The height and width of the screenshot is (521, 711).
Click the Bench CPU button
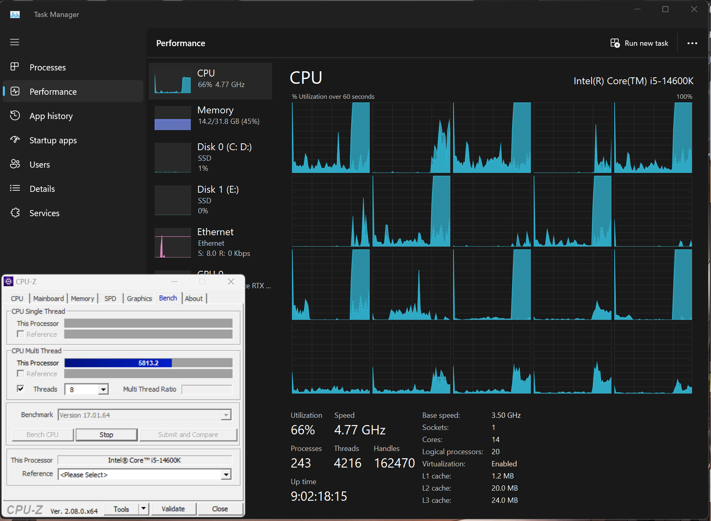pyautogui.click(x=43, y=434)
